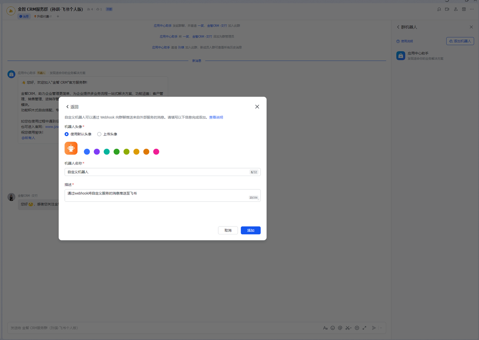Close the 群机器人 side panel
Screen dimensions: 479x340
coord(471,27)
